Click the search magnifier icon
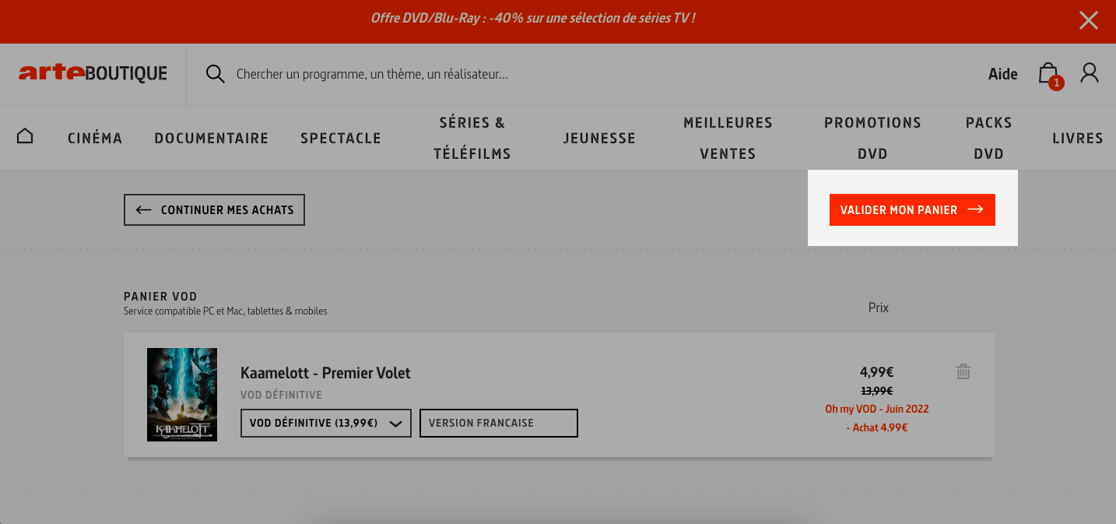Viewport: 1116px width, 524px height. [215, 74]
